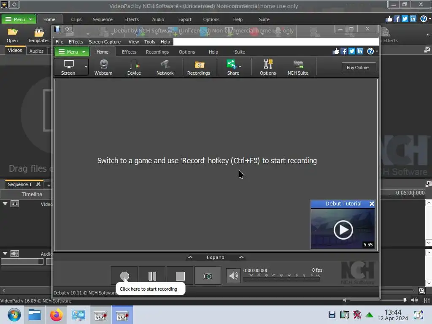
Task: Click Open folder icon in VideoPad
Action: pos(12,35)
